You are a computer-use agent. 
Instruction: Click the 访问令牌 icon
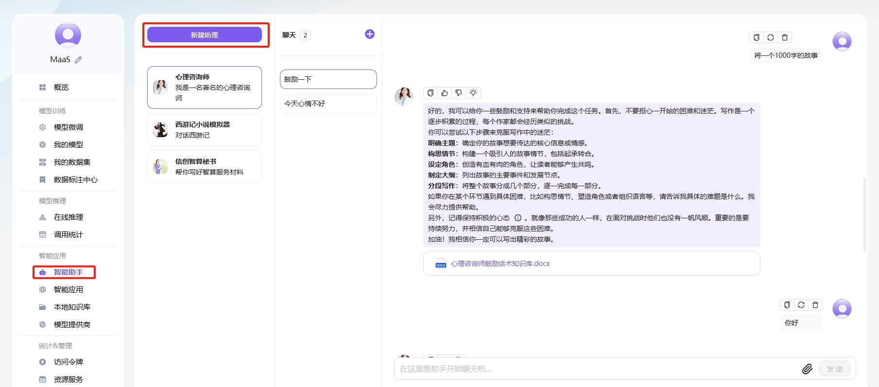[42, 362]
